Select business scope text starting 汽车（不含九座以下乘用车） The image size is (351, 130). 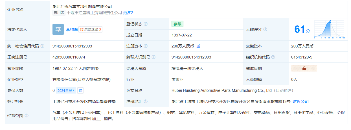(199, 116)
